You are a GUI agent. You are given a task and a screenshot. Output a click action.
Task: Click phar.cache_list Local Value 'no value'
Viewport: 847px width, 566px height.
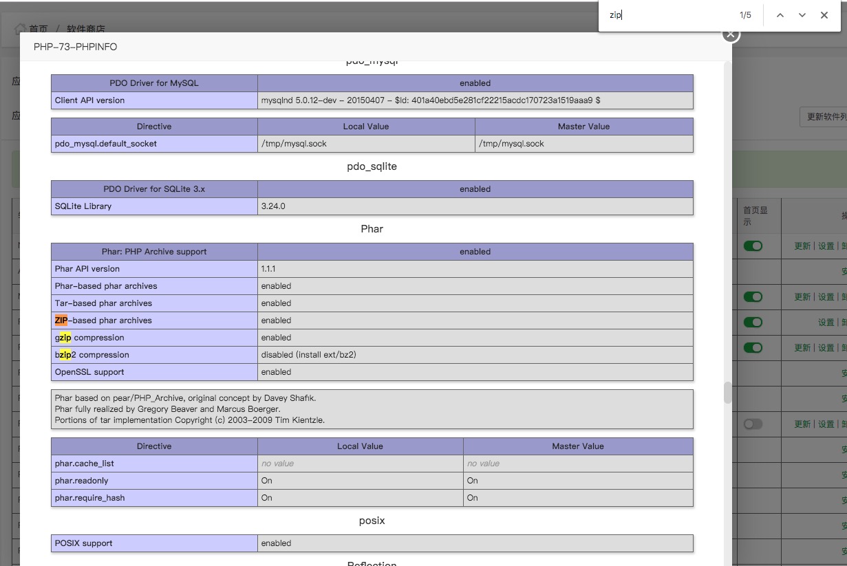[277, 464]
